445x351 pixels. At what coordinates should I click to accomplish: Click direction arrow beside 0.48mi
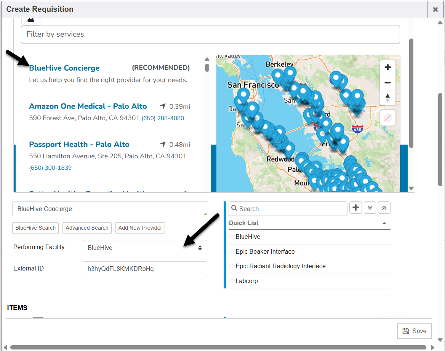163,144
